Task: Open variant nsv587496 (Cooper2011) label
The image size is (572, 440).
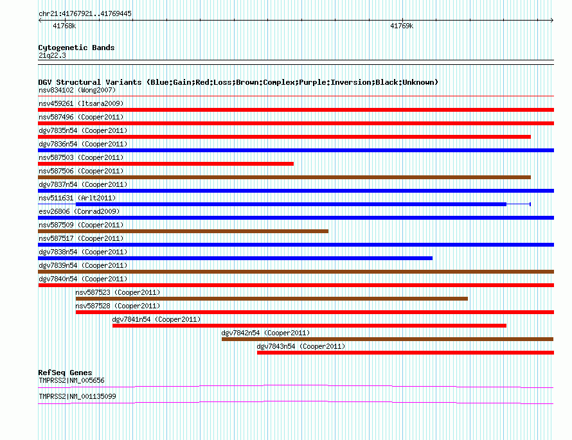Action: tap(81, 117)
